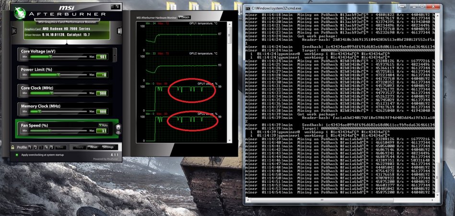Click hardware monitor scrollbar down arrow
Viewport: 455px width, 216px height.
click(230, 141)
